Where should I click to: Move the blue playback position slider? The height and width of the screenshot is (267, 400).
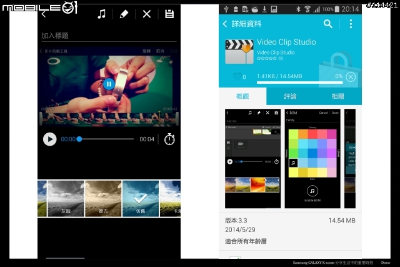79,139
